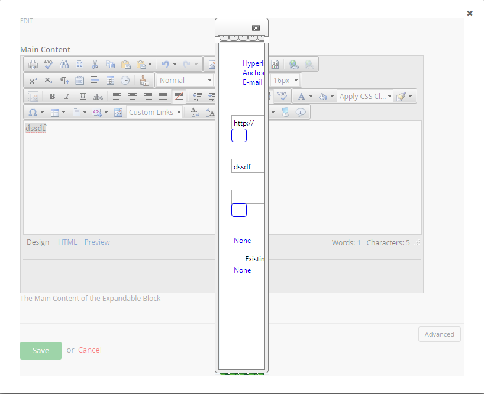The width and height of the screenshot is (484, 394).
Task: Apply Bold formatting
Action: pos(52,97)
